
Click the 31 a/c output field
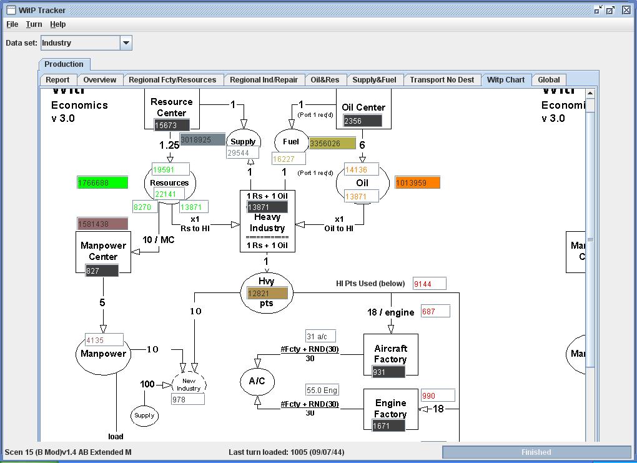[x=320, y=336]
